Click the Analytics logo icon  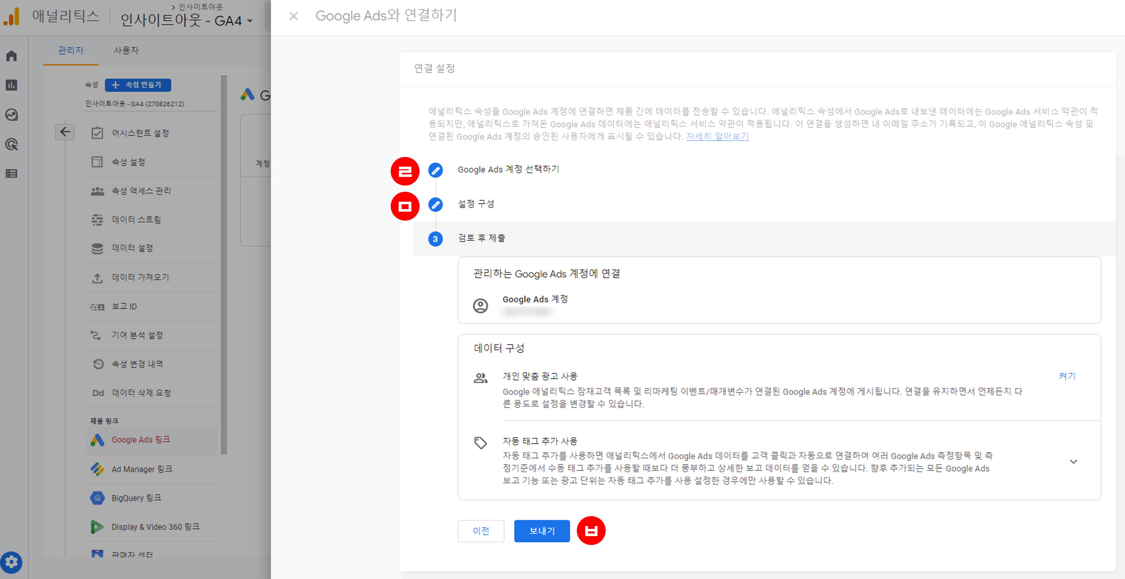[x=12, y=17]
